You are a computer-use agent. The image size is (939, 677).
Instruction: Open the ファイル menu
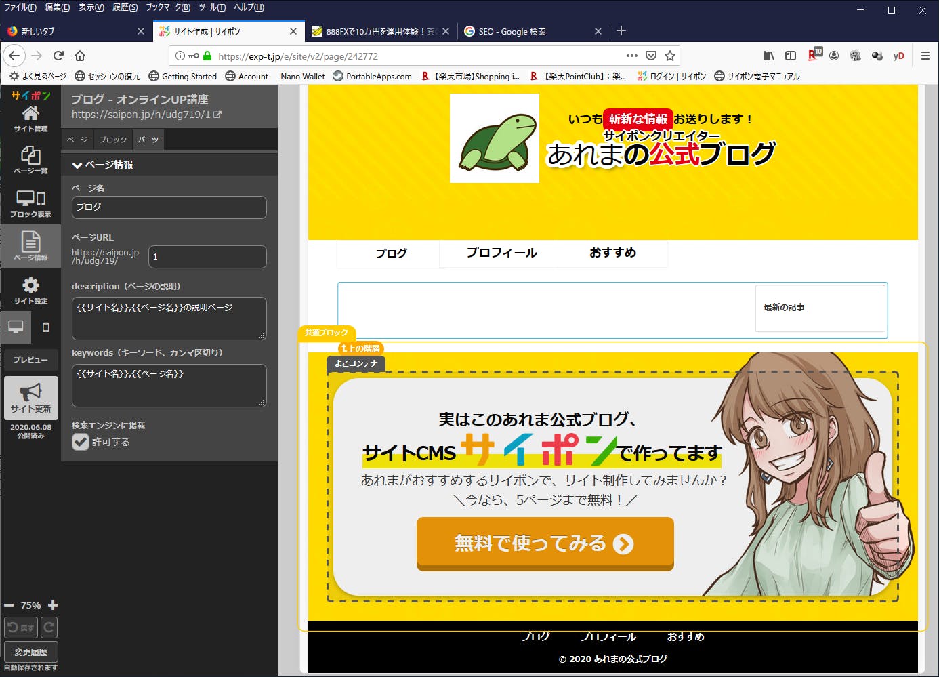pos(20,7)
